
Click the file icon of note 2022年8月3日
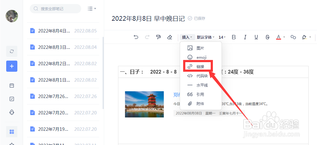tap(32, 47)
